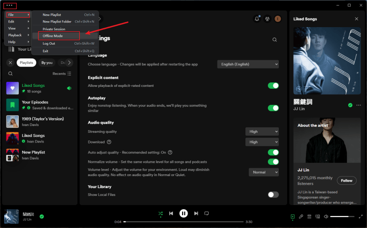Toggle Auto adjust quality switch
The width and height of the screenshot is (367, 228).
pyautogui.click(x=273, y=153)
